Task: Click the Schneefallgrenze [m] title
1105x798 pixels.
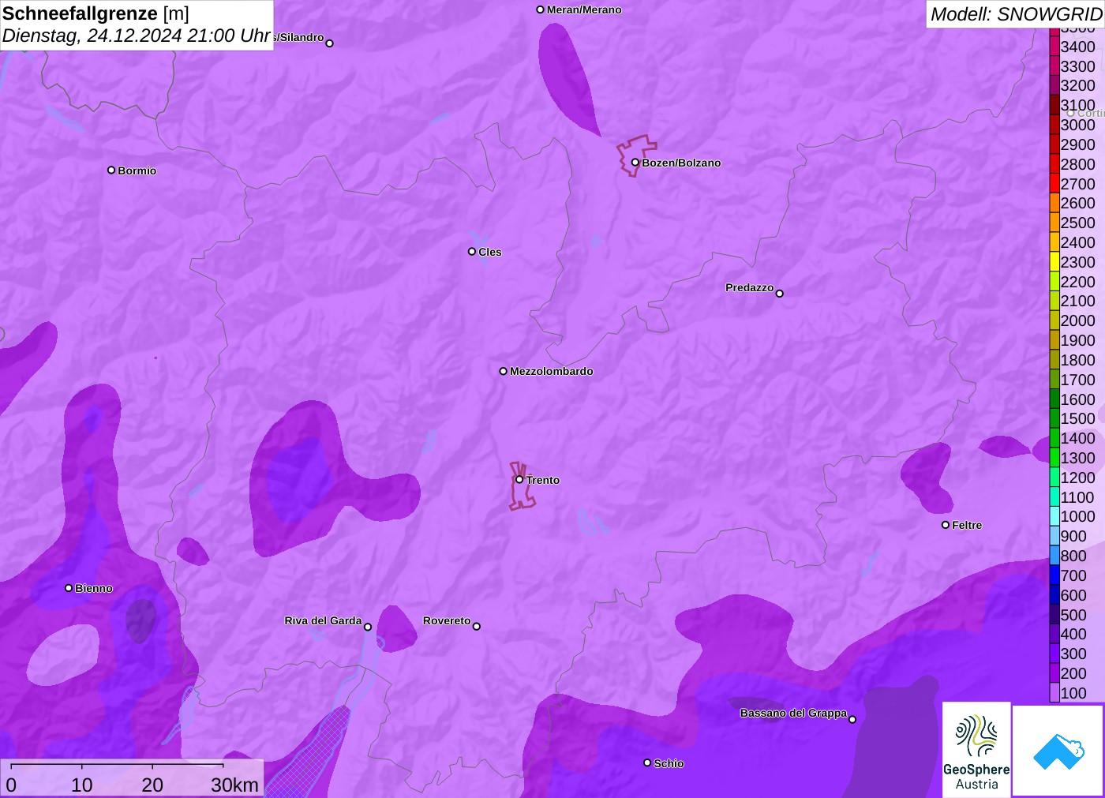Action: tap(96, 13)
